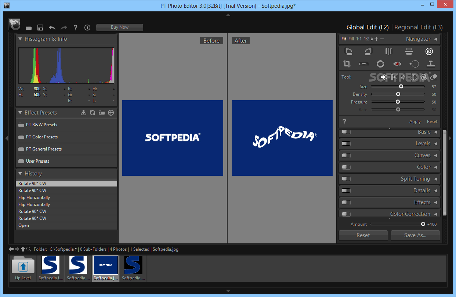The height and width of the screenshot is (297, 456).
Task: Collapse the Effect Presets panel
Action: 20,113
